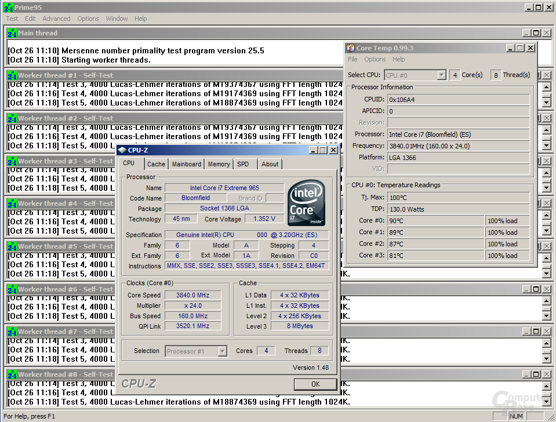Click the Worker thread #4 window icon
The image size is (556, 422).
click(x=12, y=203)
